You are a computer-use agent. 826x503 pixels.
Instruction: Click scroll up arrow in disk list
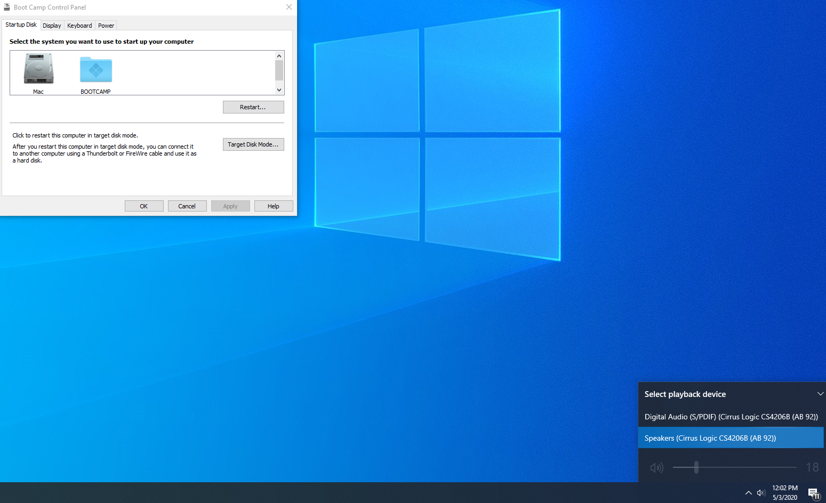click(279, 55)
